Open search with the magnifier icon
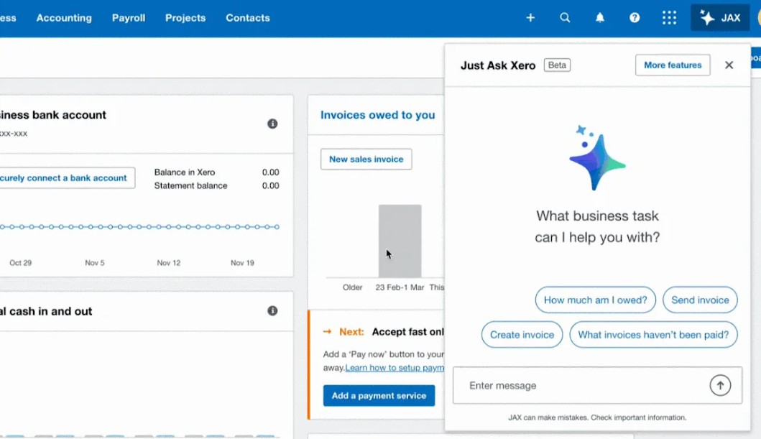This screenshot has height=439, width=761. (565, 18)
